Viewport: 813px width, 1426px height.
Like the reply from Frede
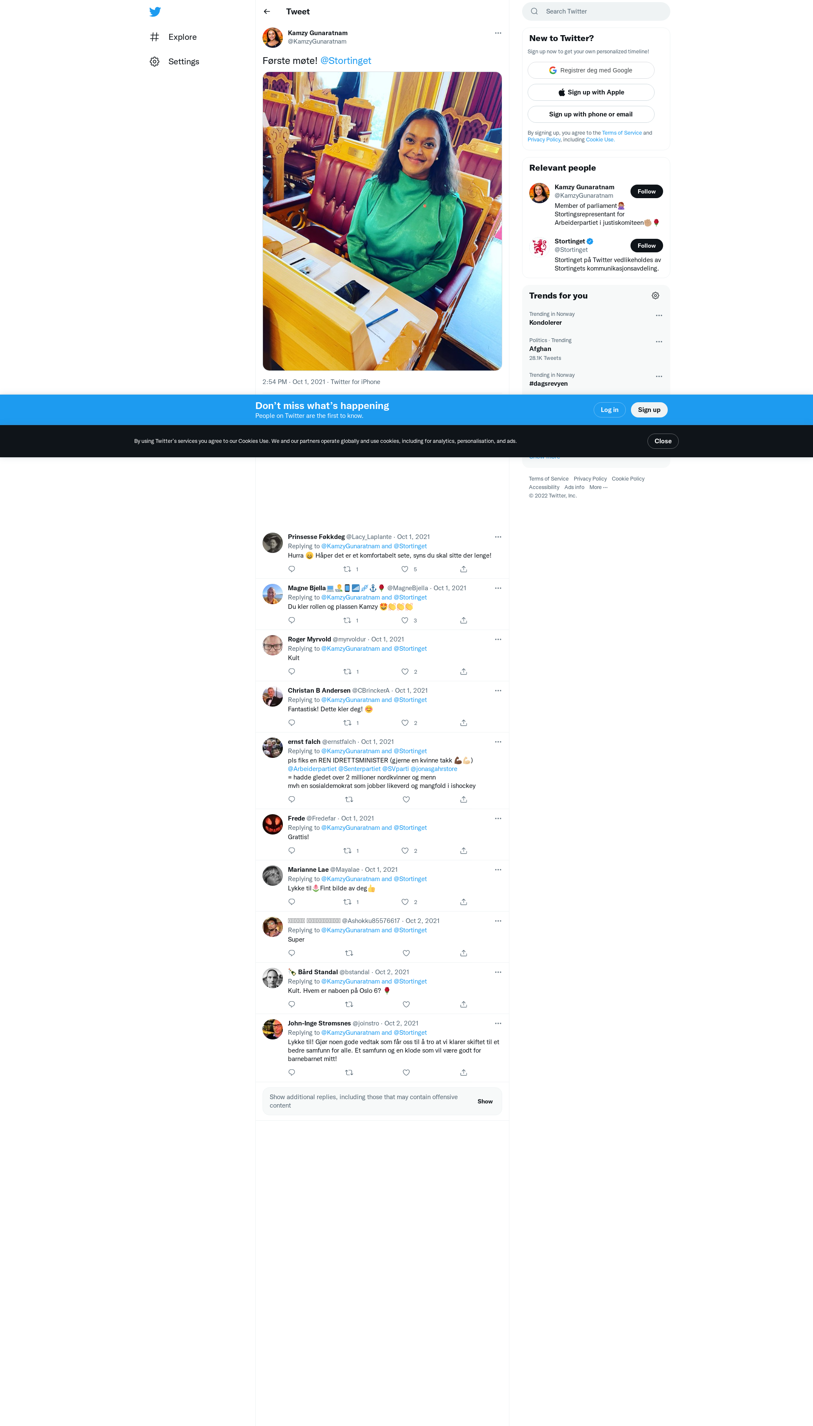click(x=405, y=851)
